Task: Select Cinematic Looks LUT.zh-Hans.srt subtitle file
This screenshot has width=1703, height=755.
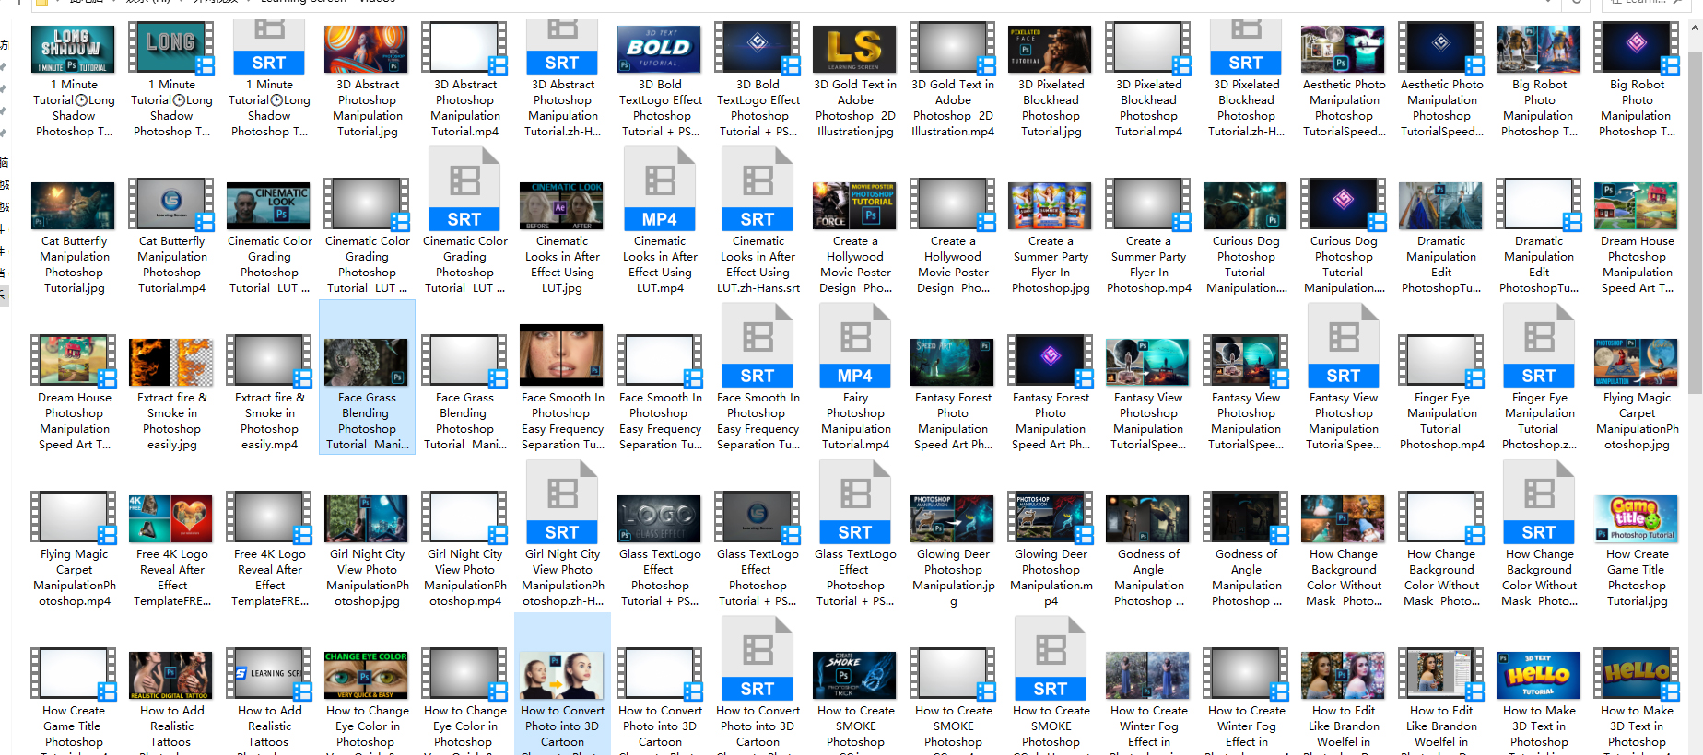Action: [758, 190]
